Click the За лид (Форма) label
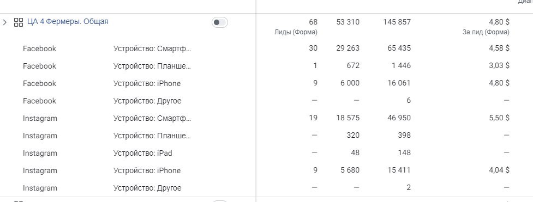The width and height of the screenshot is (533, 202). coord(486,32)
